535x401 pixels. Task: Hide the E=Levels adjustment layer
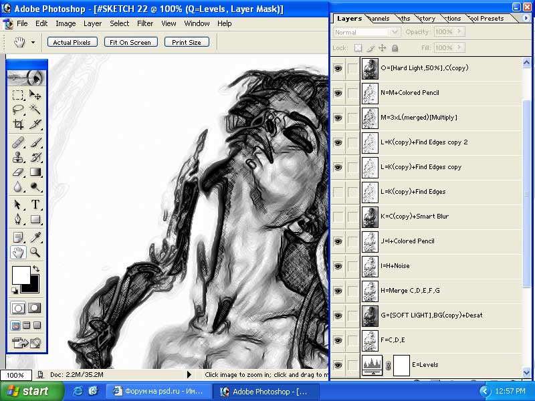338,365
